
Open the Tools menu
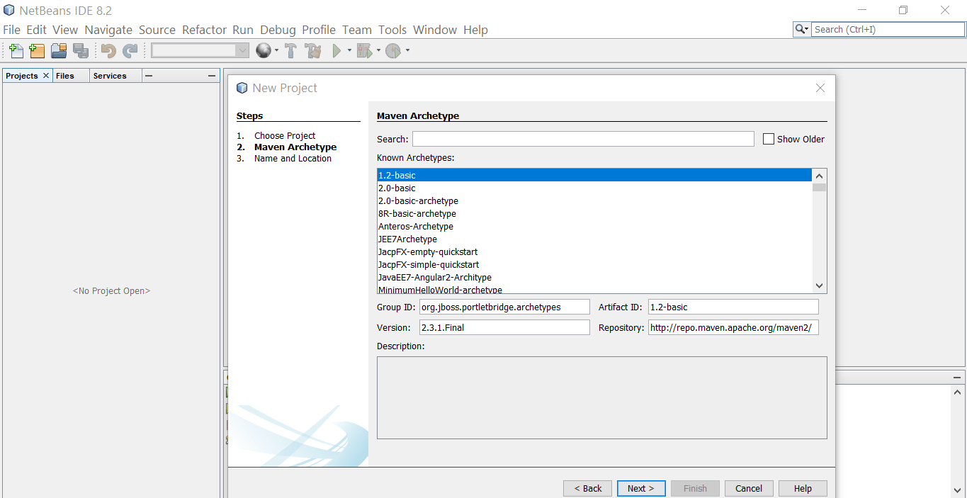click(x=392, y=29)
